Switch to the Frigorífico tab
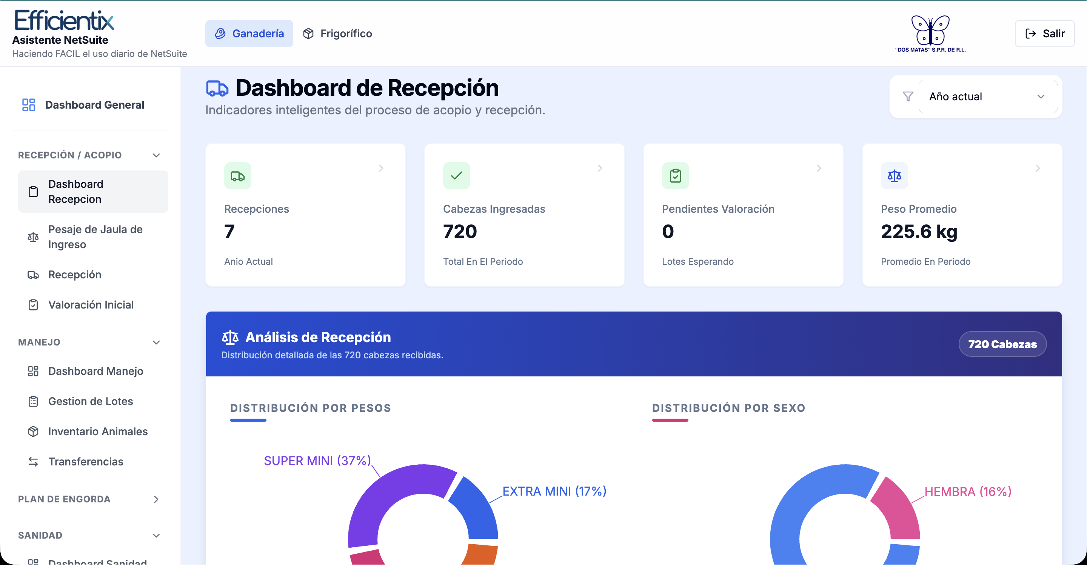This screenshot has width=1087, height=565. [x=337, y=34]
